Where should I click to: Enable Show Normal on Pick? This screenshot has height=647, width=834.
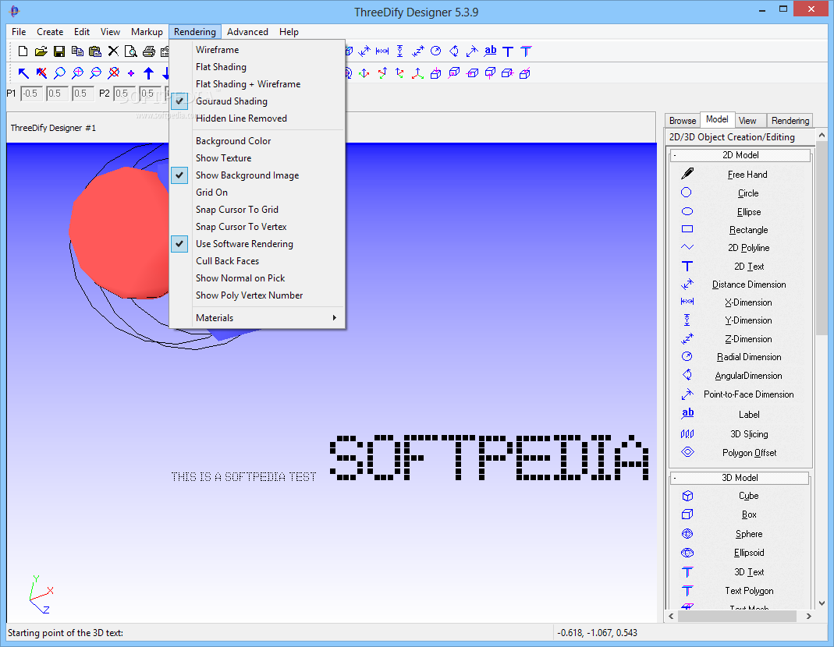[257, 278]
